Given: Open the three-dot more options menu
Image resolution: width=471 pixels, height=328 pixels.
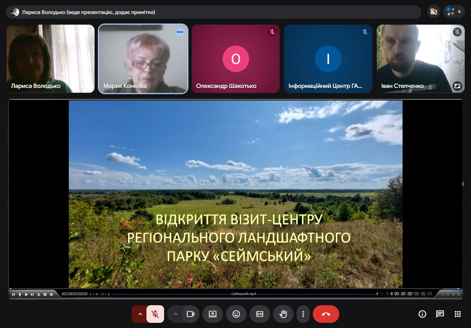Looking at the screenshot, I should click(x=303, y=314).
